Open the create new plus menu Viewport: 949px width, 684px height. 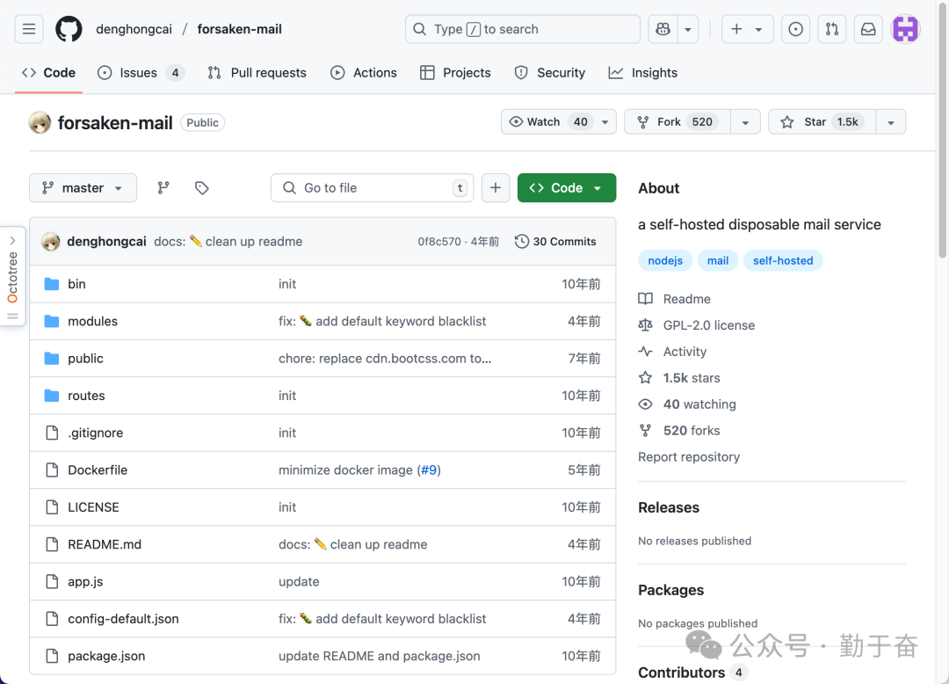point(748,29)
